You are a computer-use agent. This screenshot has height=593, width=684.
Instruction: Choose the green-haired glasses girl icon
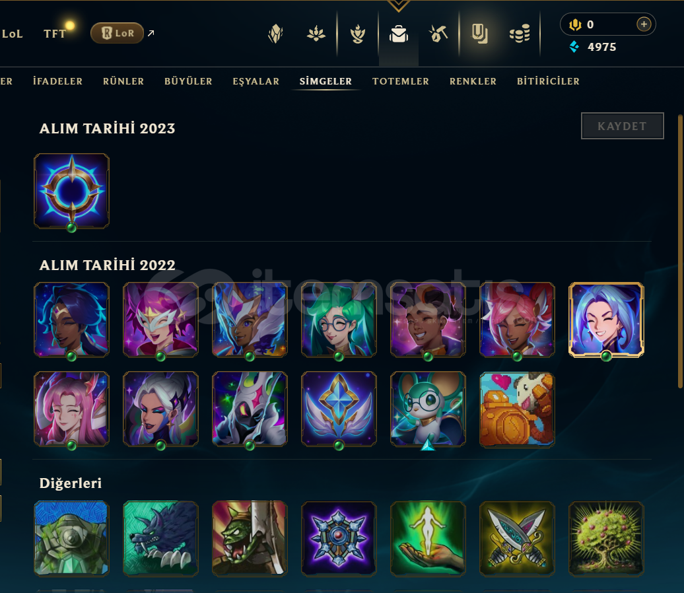pos(339,320)
